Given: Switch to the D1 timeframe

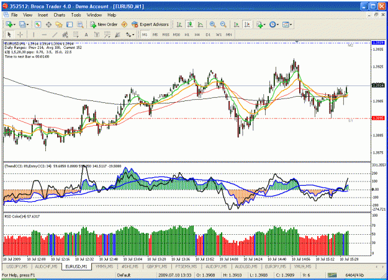Looking at the screenshot, I should (x=208, y=35).
